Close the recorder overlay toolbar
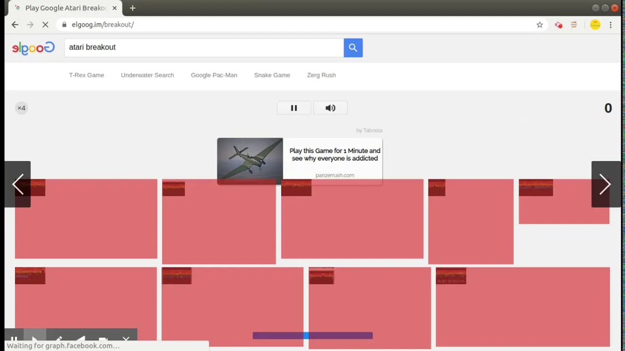The width and height of the screenshot is (625, 351). (126, 339)
